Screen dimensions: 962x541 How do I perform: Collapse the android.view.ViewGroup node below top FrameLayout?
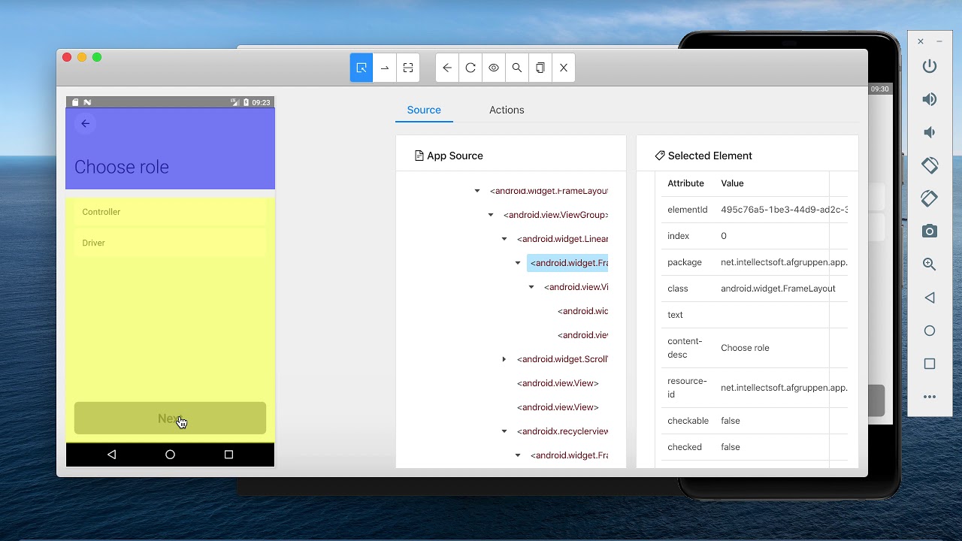pyautogui.click(x=491, y=215)
